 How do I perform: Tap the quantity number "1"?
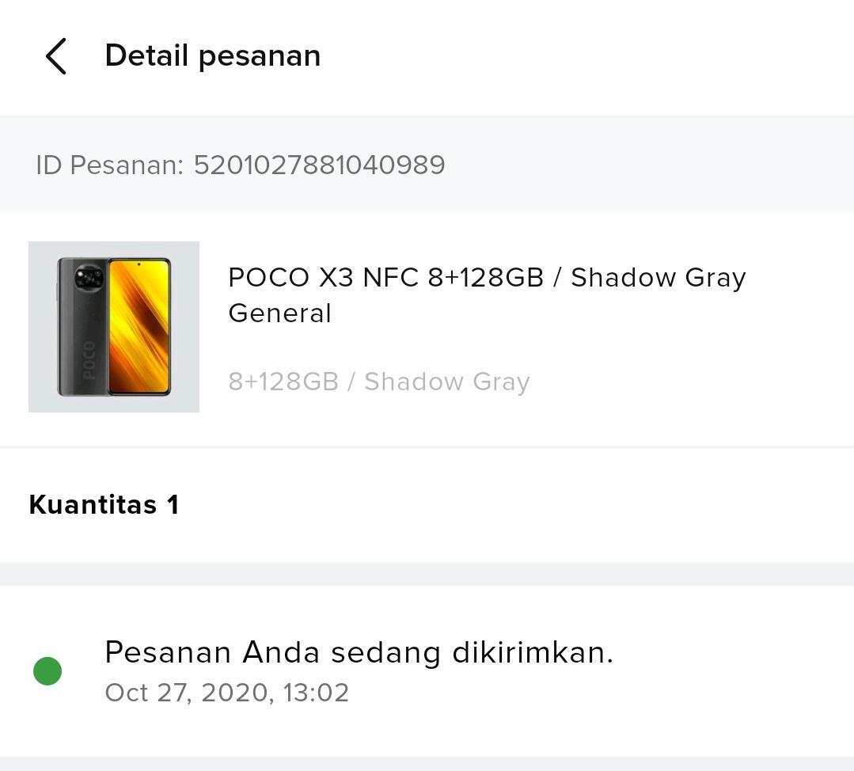[x=173, y=504]
